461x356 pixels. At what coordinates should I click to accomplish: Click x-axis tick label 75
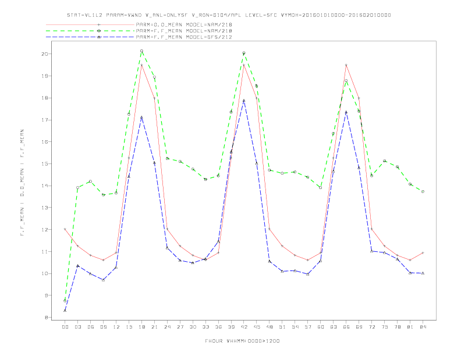(385, 327)
